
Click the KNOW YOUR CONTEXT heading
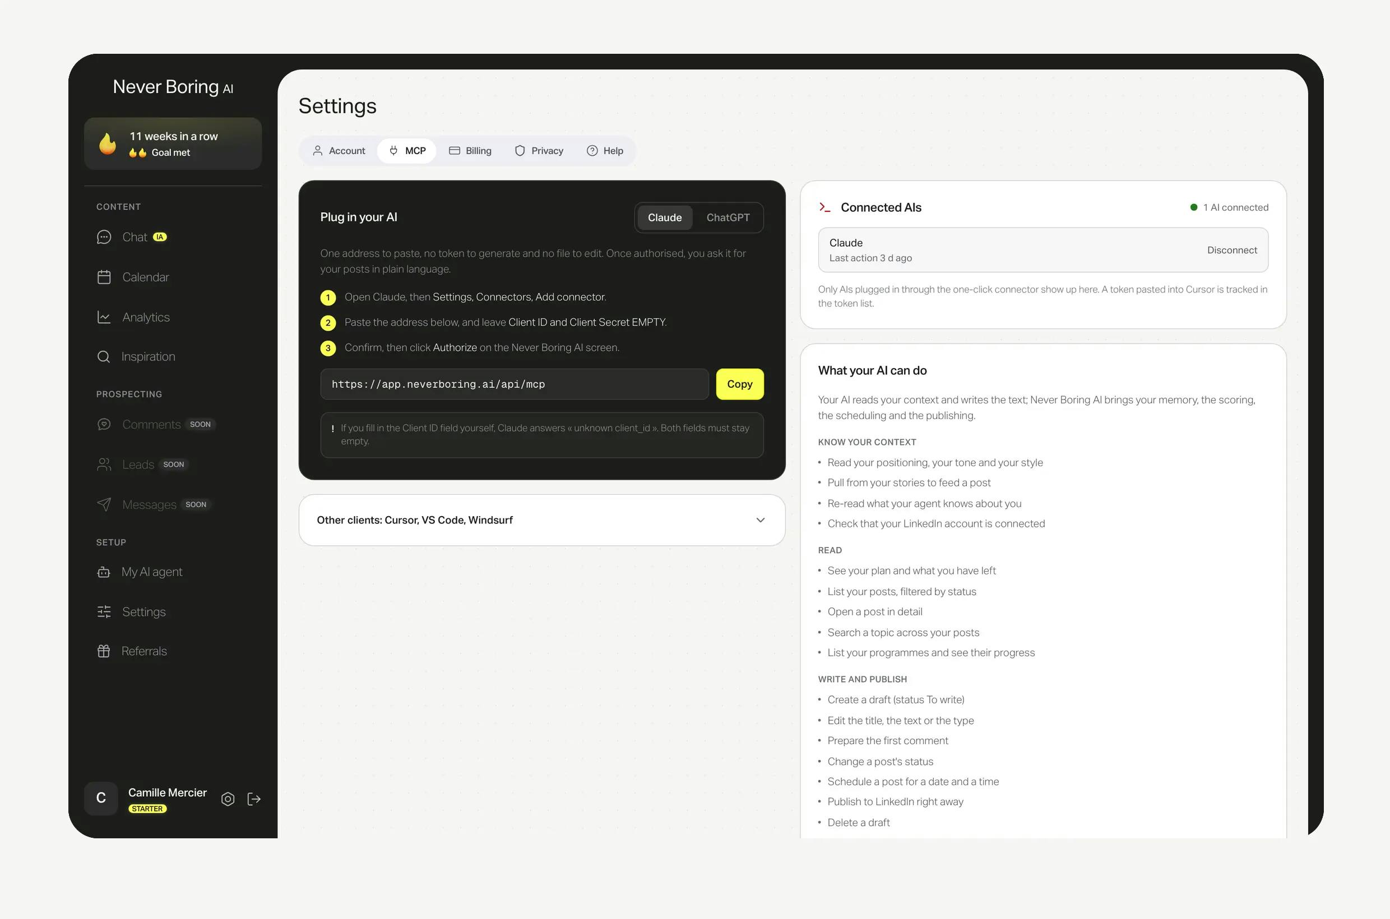click(x=867, y=442)
